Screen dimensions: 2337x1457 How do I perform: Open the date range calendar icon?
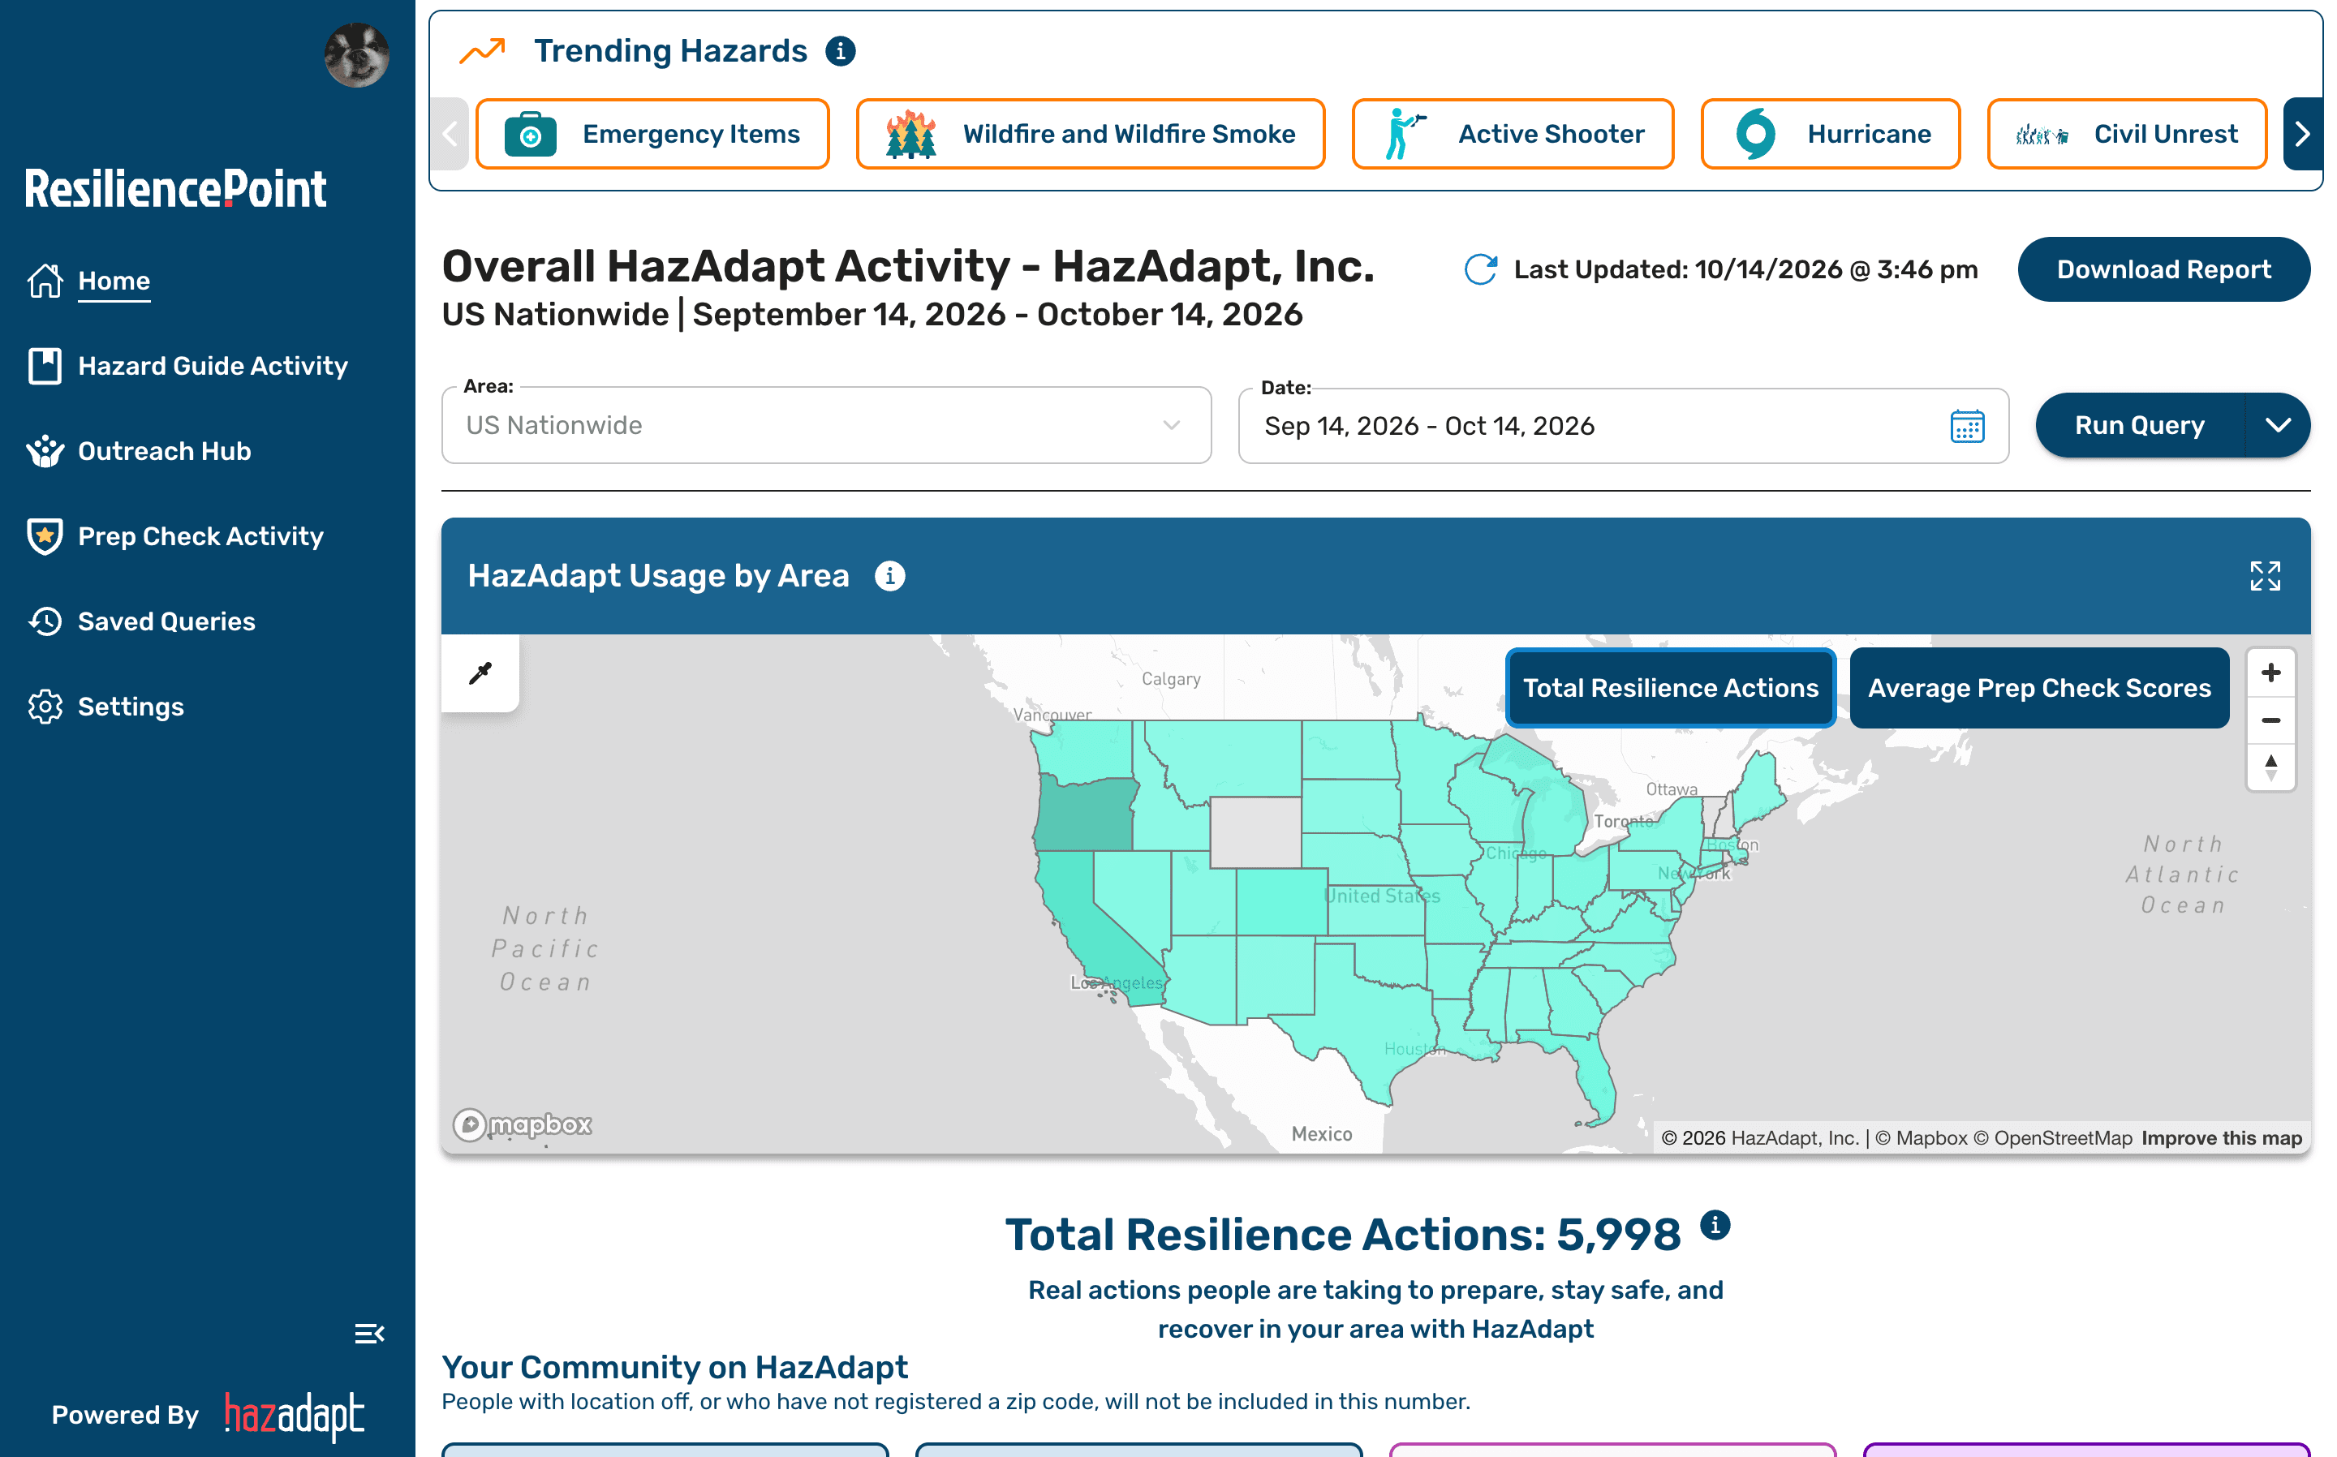1967,426
